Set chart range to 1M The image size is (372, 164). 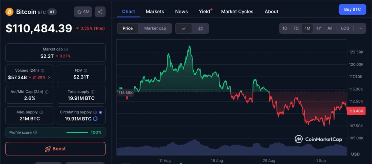(307, 28)
